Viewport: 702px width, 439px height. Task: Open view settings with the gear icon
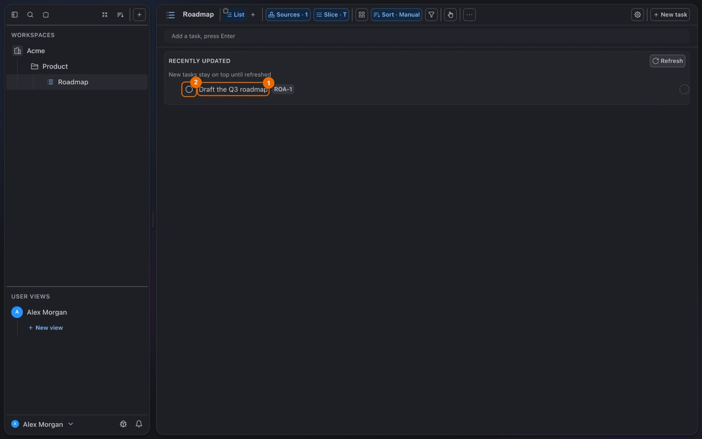tap(638, 14)
